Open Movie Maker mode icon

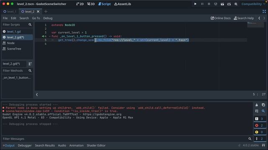click(236, 4)
